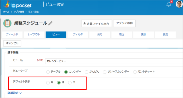Screen dimensions: 183x98
Task: Open the 集計 tab
Action: (x=144, y=35)
